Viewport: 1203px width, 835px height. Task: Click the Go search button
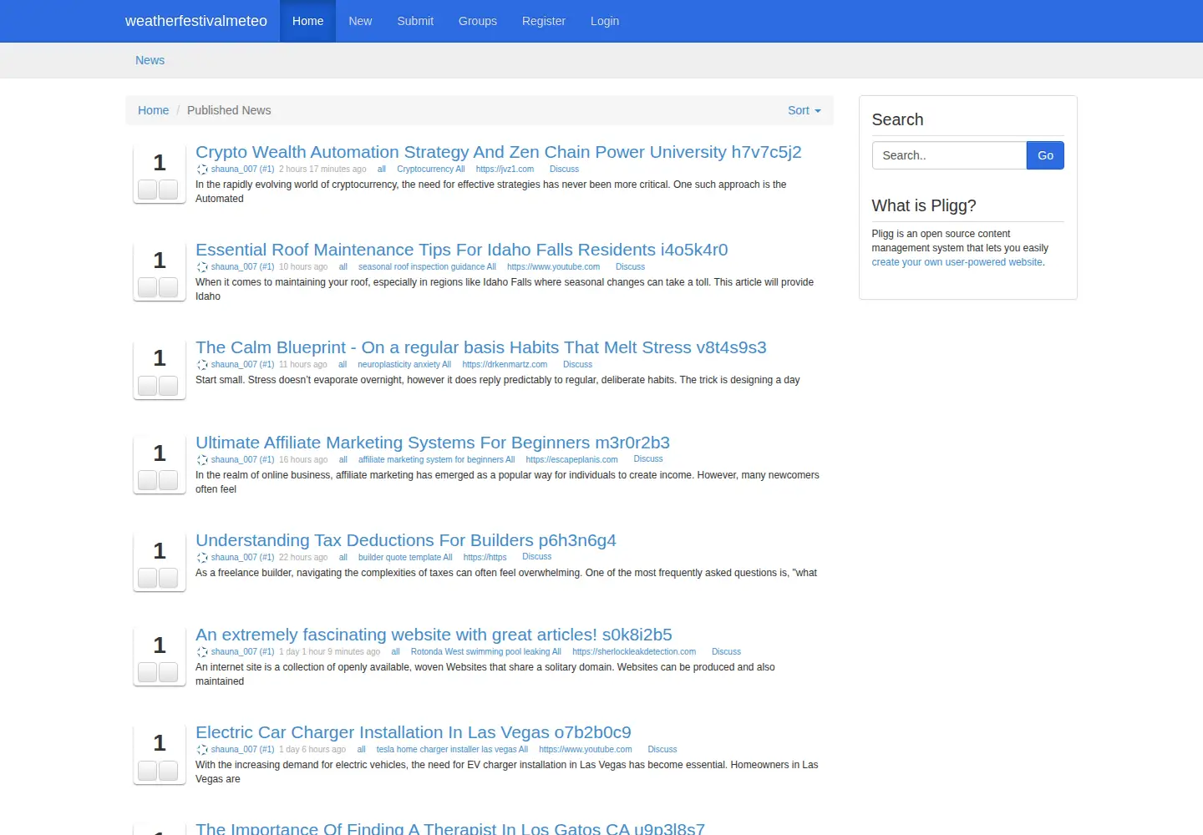pyautogui.click(x=1045, y=155)
